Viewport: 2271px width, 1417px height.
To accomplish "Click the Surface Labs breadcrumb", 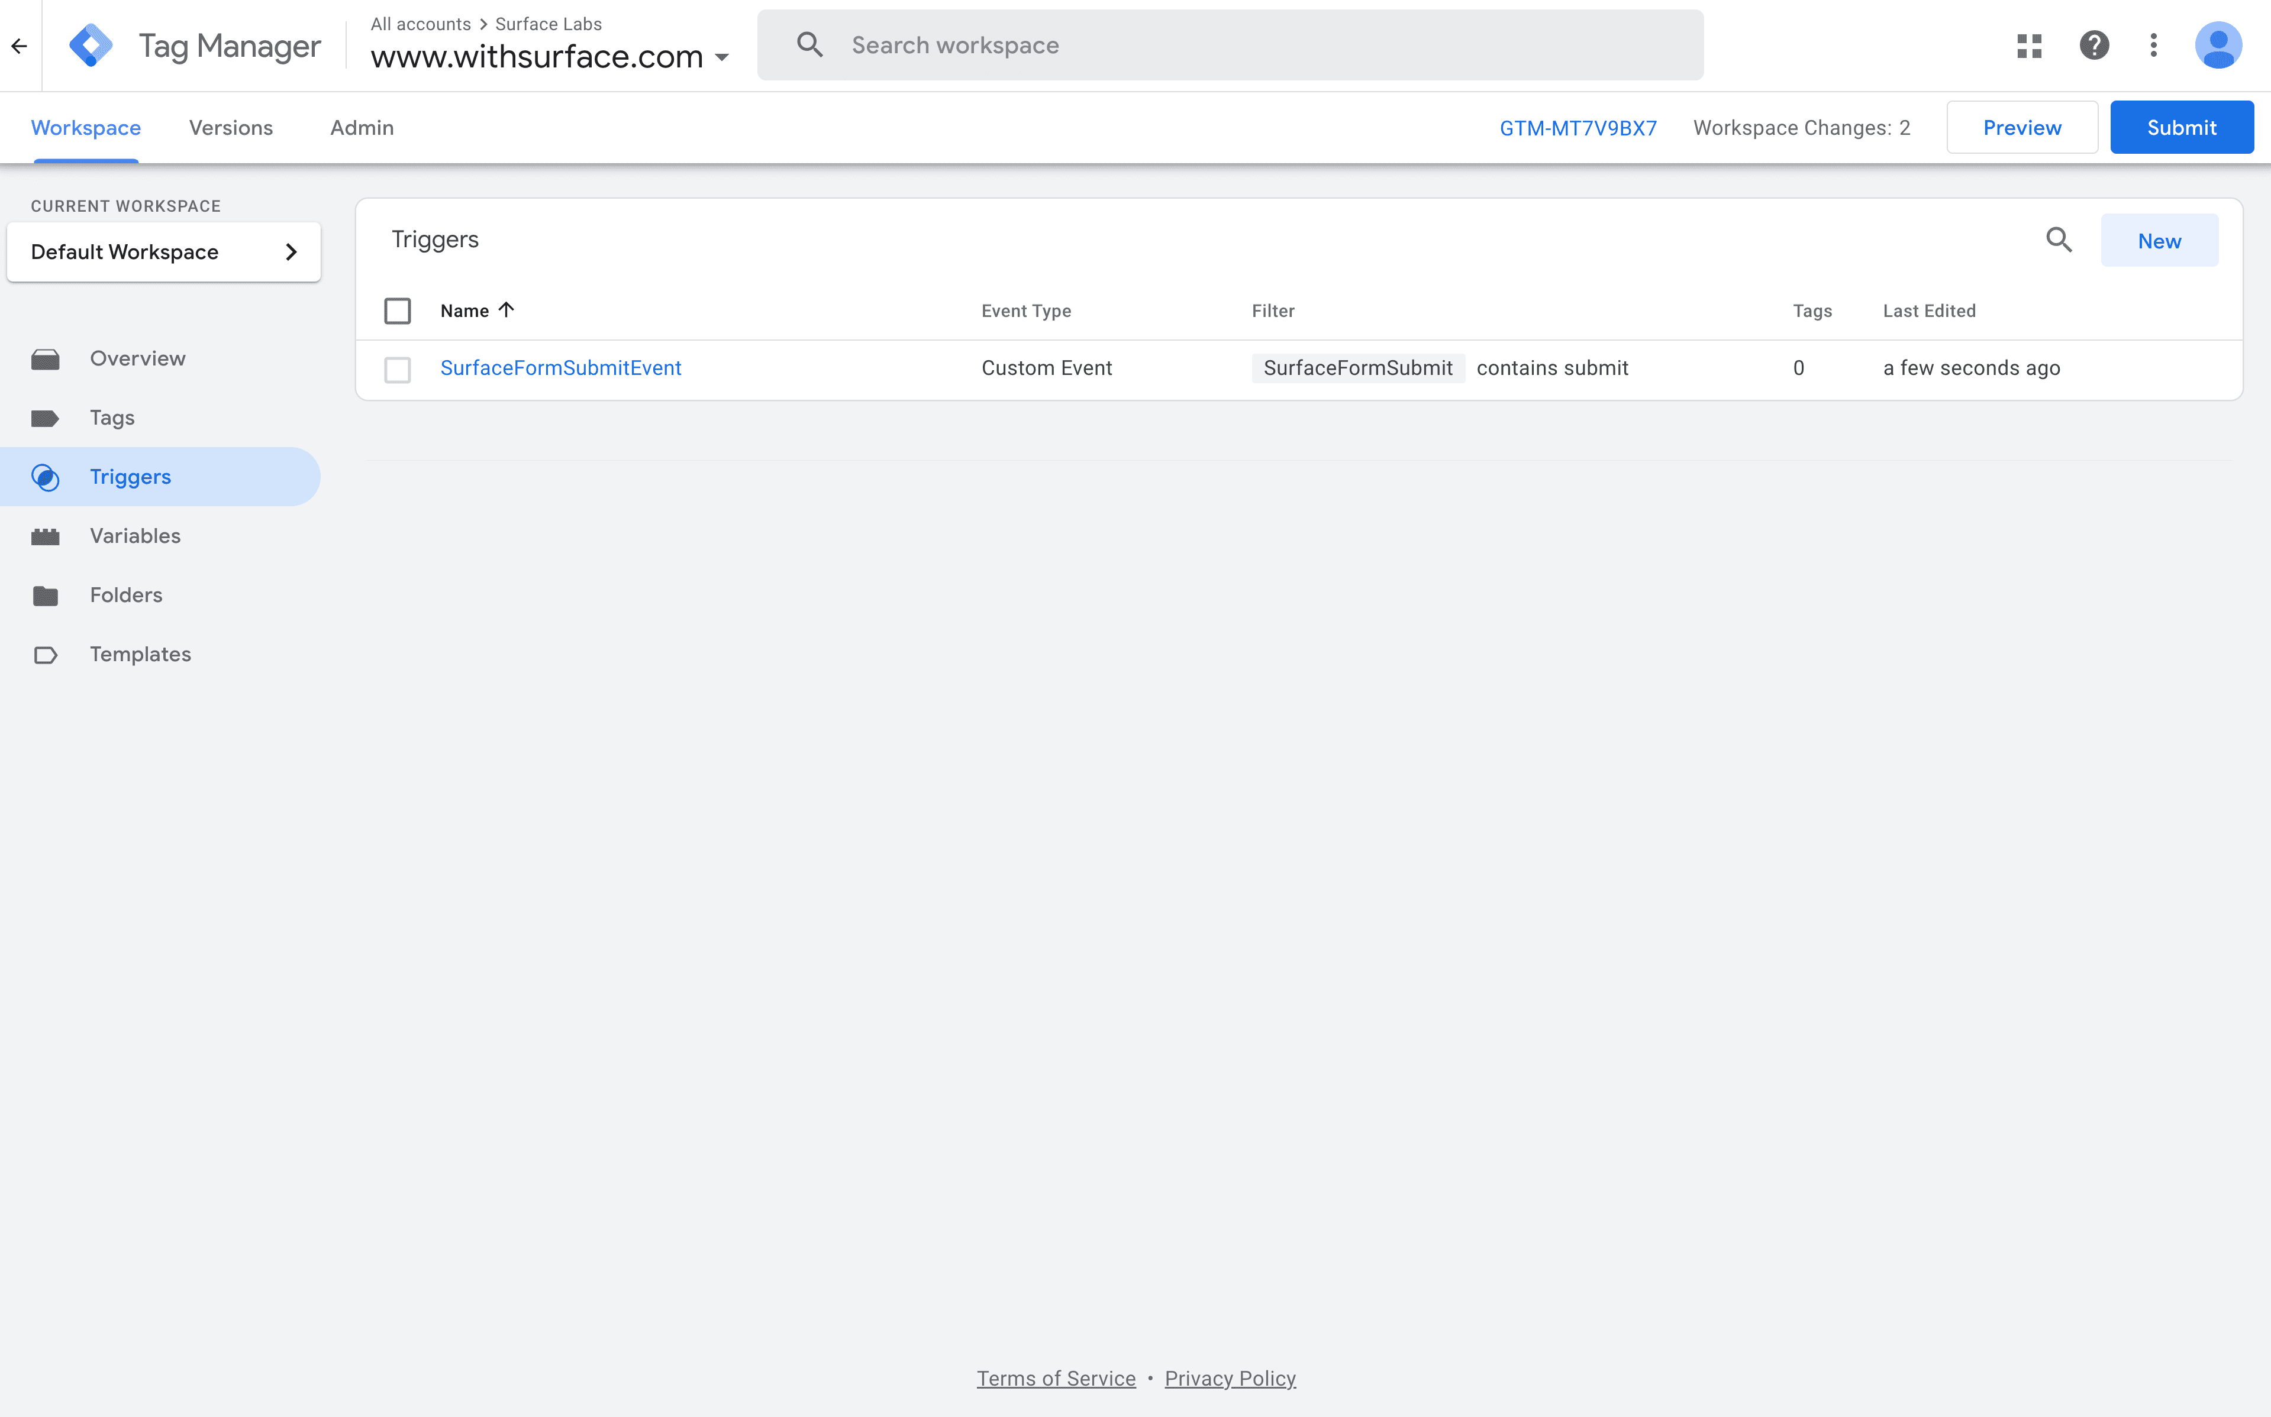I will pyautogui.click(x=549, y=24).
